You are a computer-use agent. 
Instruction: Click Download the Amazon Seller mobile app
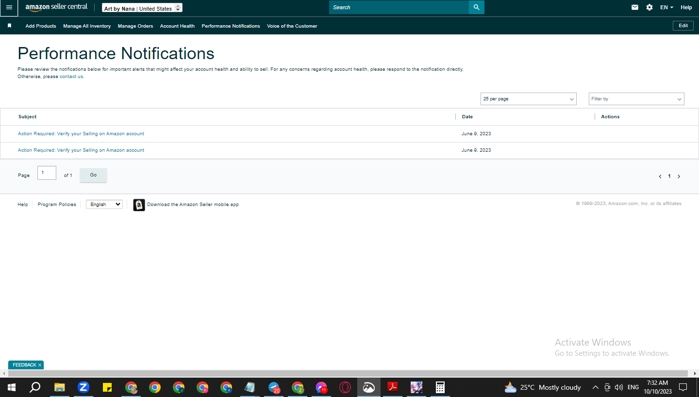193,205
